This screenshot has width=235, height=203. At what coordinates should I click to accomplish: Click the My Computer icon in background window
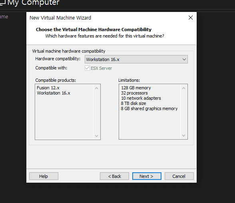pyautogui.click(x=2, y=3)
